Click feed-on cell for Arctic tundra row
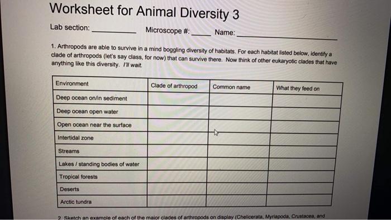Viewport: 391px width, 220px height. (x=299, y=200)
